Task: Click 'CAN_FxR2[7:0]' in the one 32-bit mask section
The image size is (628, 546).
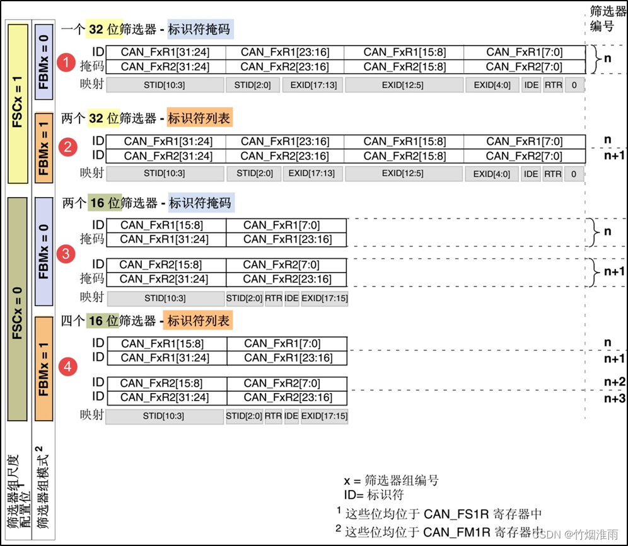Action: tap(524, 67)
